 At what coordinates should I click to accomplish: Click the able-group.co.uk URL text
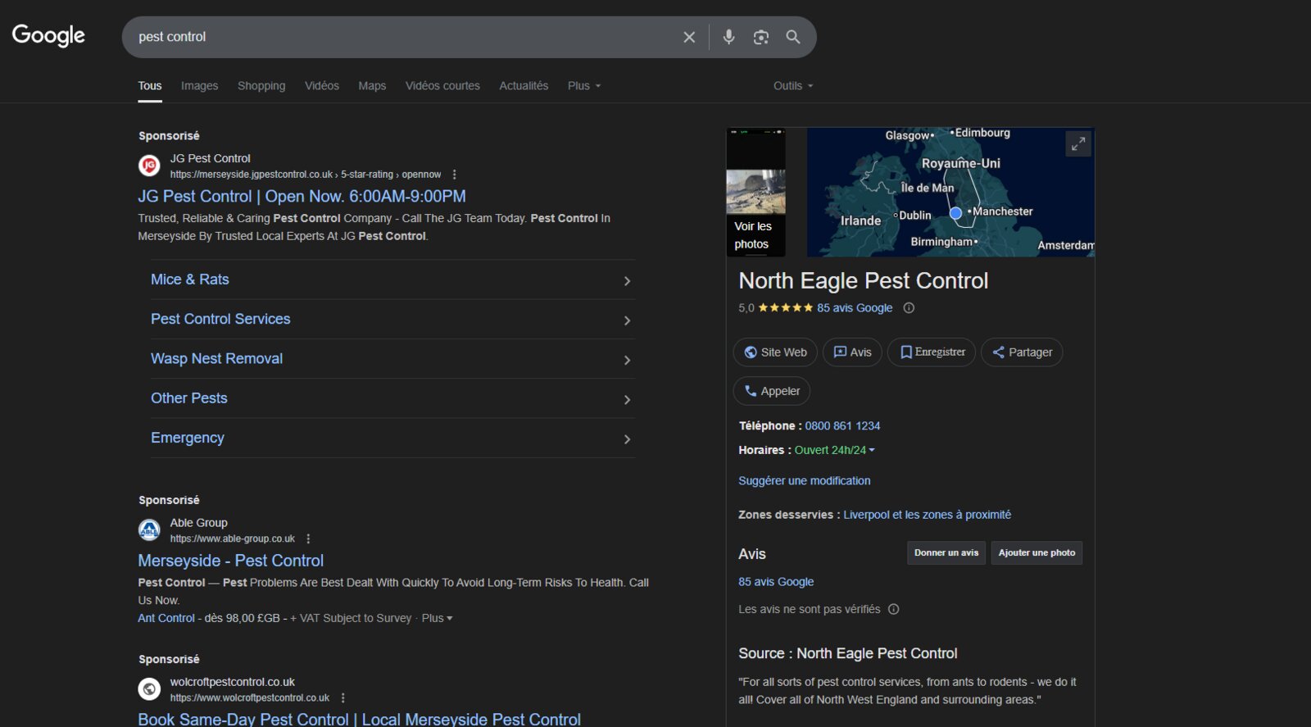233,538
